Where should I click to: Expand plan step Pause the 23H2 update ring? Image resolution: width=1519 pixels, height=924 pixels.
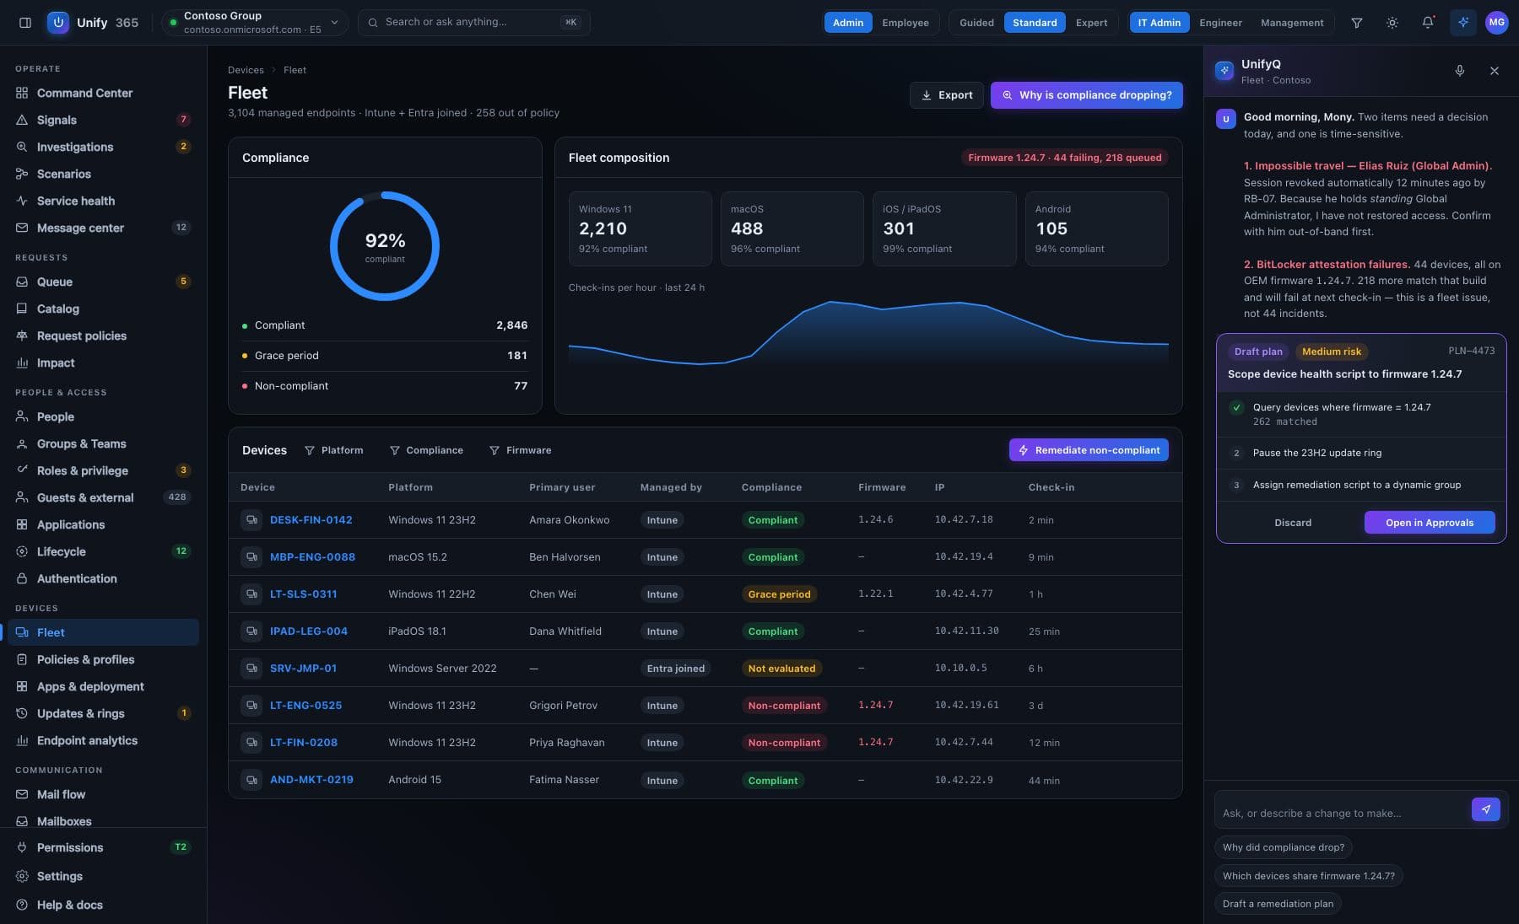[1361, 453]
